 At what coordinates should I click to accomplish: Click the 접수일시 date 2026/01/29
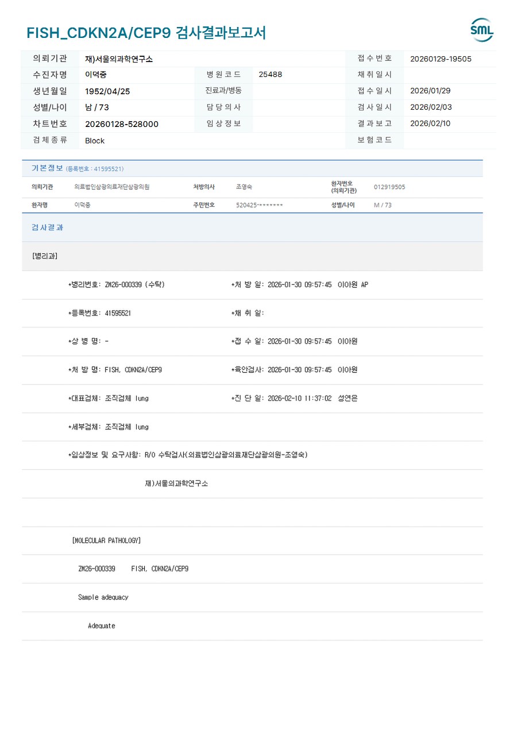430,91
